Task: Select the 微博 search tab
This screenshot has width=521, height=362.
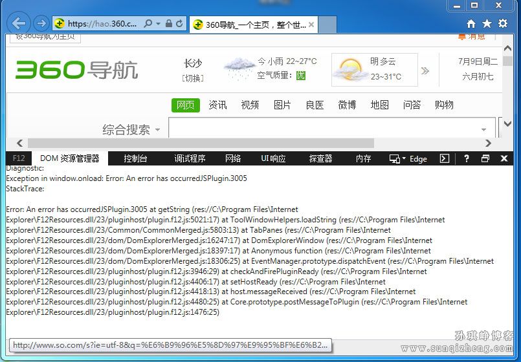Action: (x=347, y=105)
